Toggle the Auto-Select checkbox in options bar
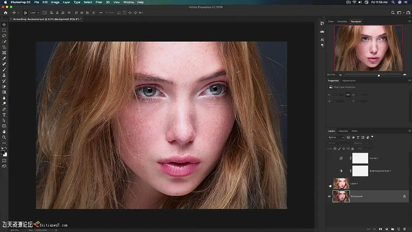Image resolution: width=412 pixels, height=232 pixels. [x=25, y=13]
